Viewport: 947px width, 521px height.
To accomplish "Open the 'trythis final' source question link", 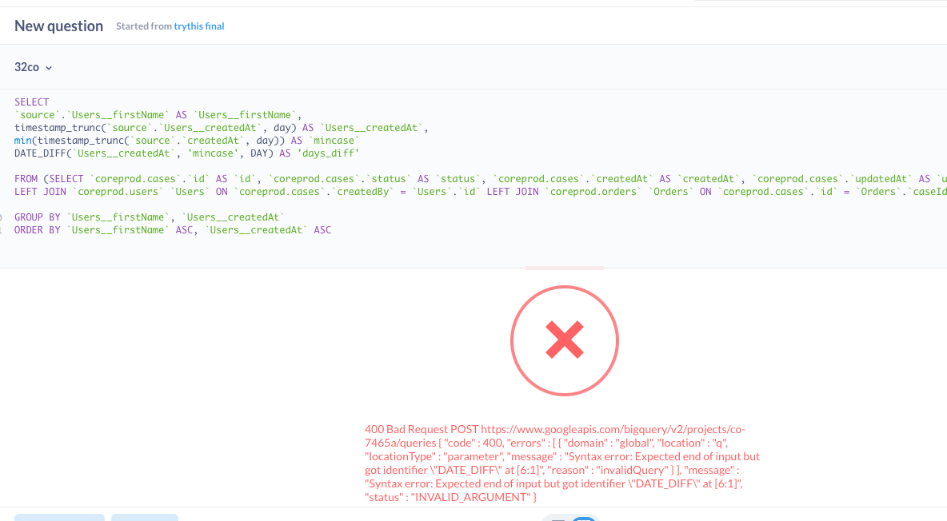I will point(200,26).
